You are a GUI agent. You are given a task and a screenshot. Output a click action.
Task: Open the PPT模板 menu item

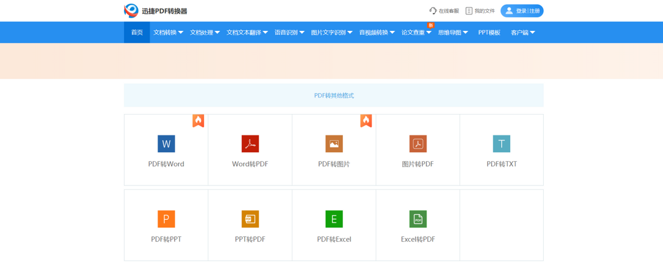489,33
